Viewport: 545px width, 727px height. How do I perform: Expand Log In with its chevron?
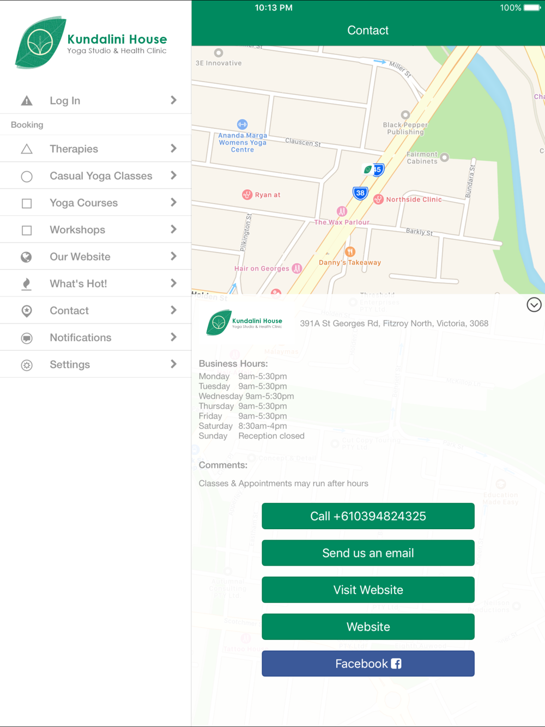click(173, 100)
